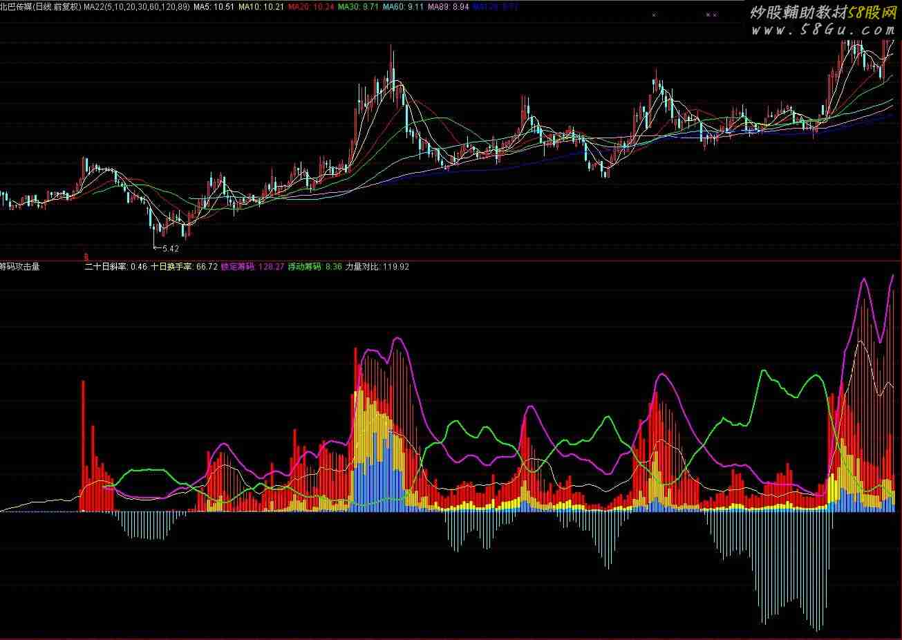Click the red MA20 legend label

pyautogui.click(x=311, y=7)
